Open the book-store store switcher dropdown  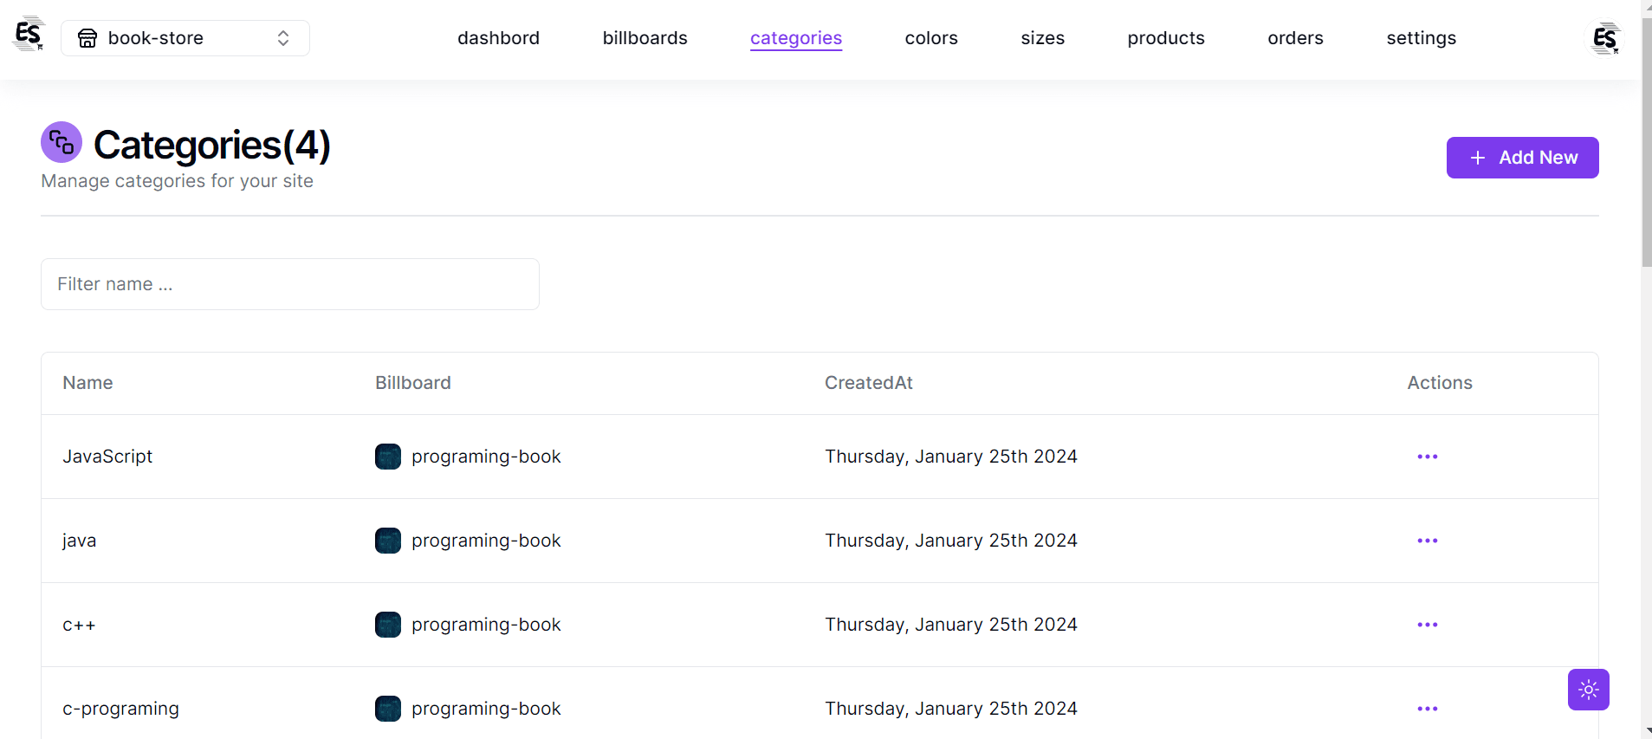185,38
